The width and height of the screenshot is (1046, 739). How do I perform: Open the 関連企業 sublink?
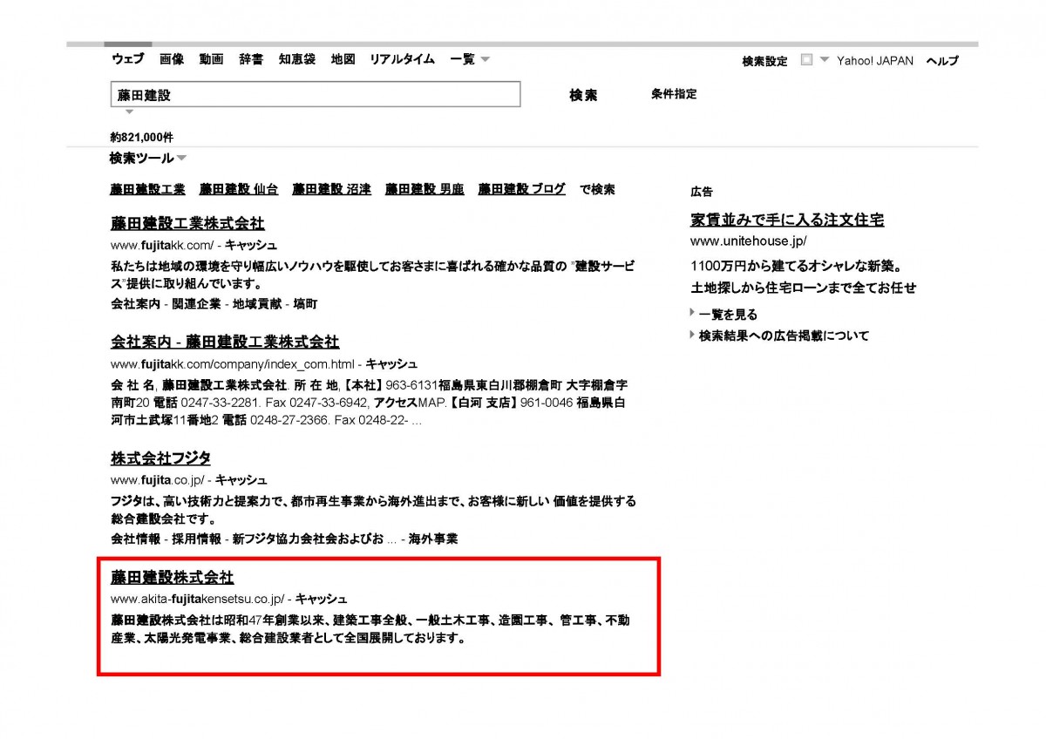(196, 304)
